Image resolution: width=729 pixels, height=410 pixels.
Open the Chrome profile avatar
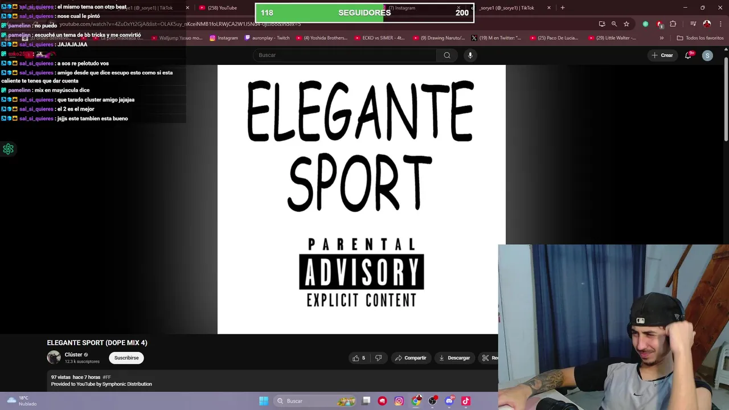pos(707,24)
